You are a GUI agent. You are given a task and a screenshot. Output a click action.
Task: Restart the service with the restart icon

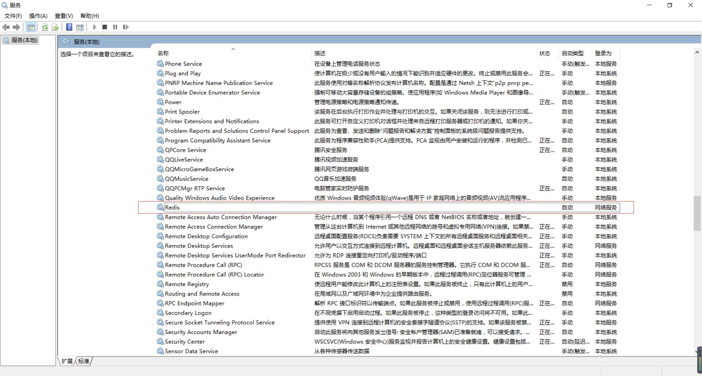(126, 27)
